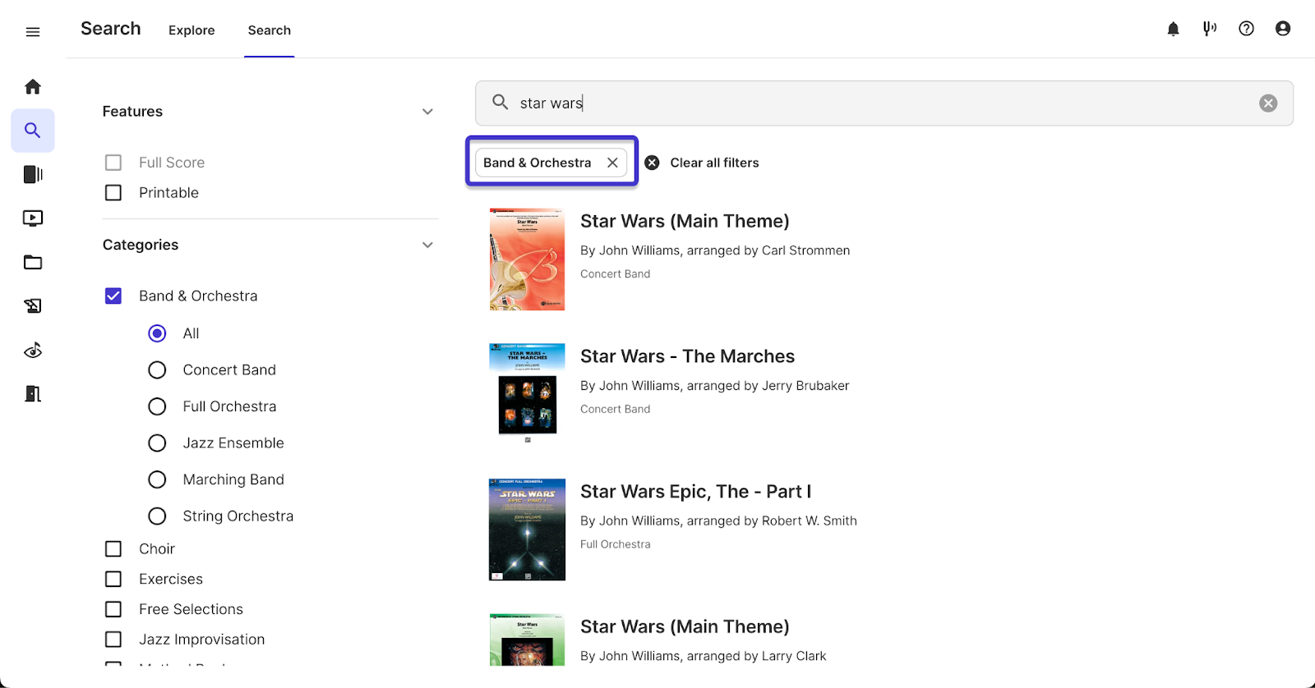Screen dimensions: 1315x688
Task: Click 'Concert Band' under Star Wars - The Marches
Action: [x=615, y=409]
